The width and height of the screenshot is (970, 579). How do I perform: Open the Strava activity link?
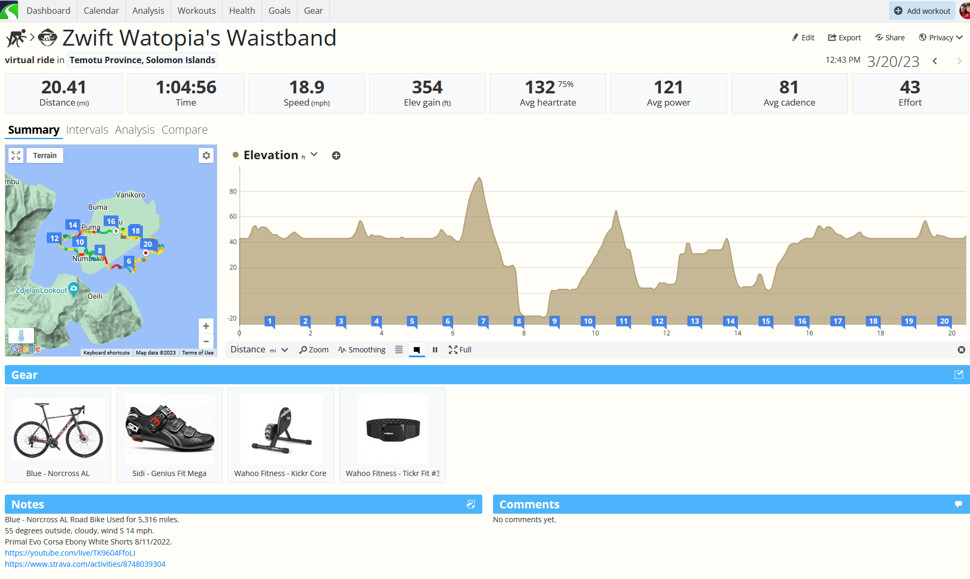point(85,564)
